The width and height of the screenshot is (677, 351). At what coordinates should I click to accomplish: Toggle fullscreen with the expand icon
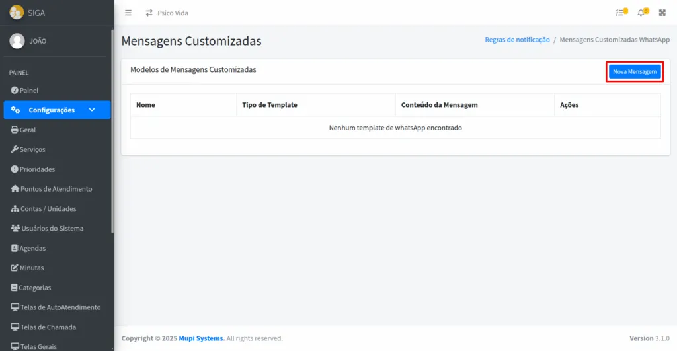[662, 13]
